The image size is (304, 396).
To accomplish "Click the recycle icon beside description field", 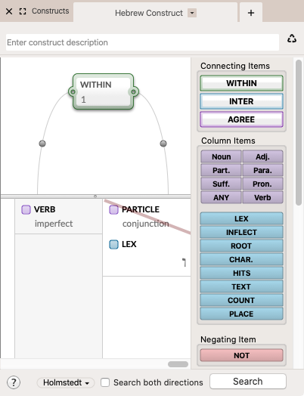I will point(292,39).
